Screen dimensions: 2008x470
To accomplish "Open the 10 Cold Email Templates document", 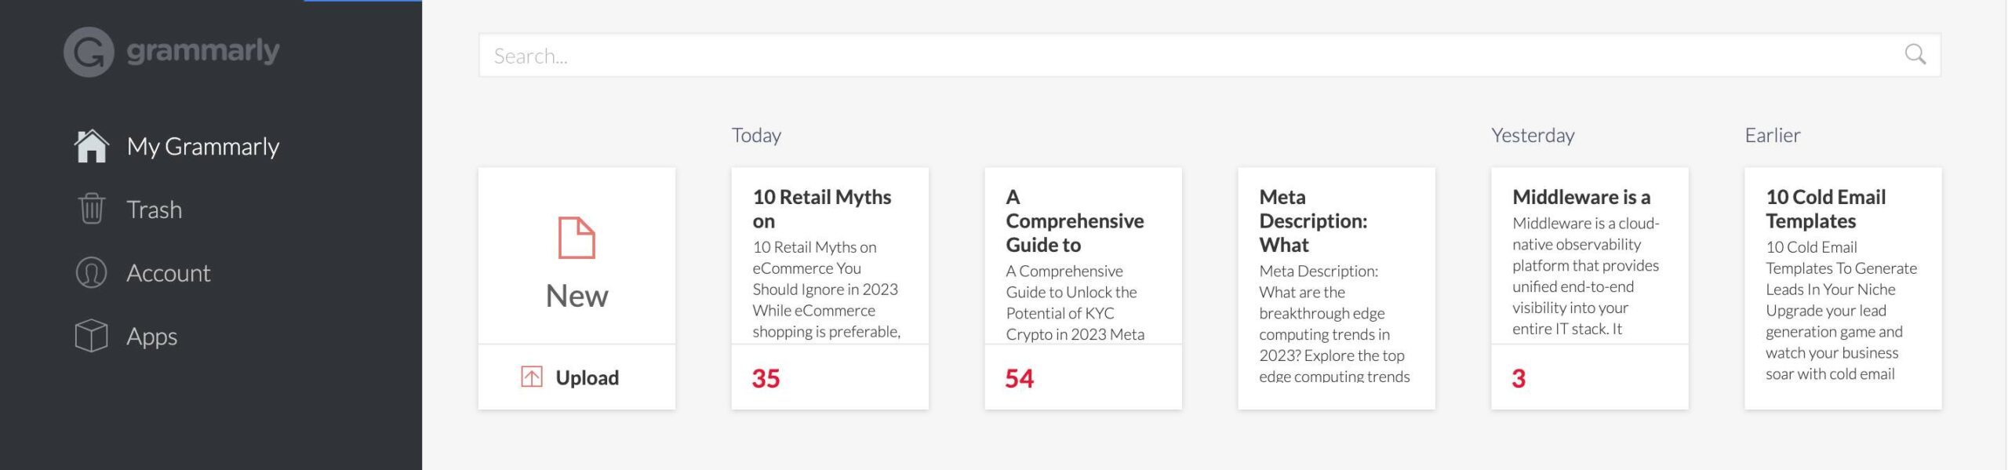I will point(1843,288).
